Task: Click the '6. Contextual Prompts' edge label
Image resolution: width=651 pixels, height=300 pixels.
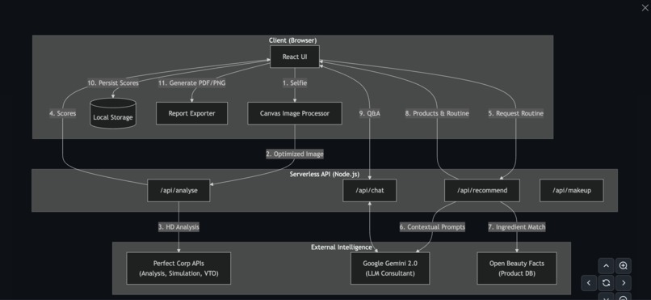Action: (432, 227)
